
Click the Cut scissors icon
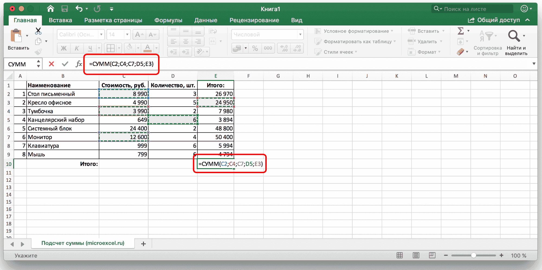pyautogui.click(x=38, y=31)
